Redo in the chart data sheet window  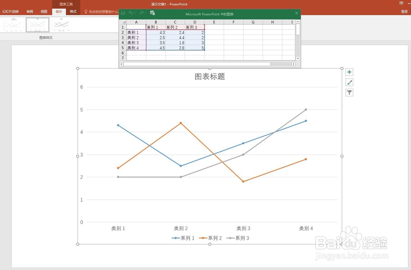(141, 13)
